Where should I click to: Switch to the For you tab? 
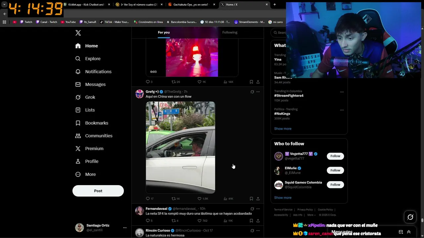pyautogui.click(x=164, y=32)
